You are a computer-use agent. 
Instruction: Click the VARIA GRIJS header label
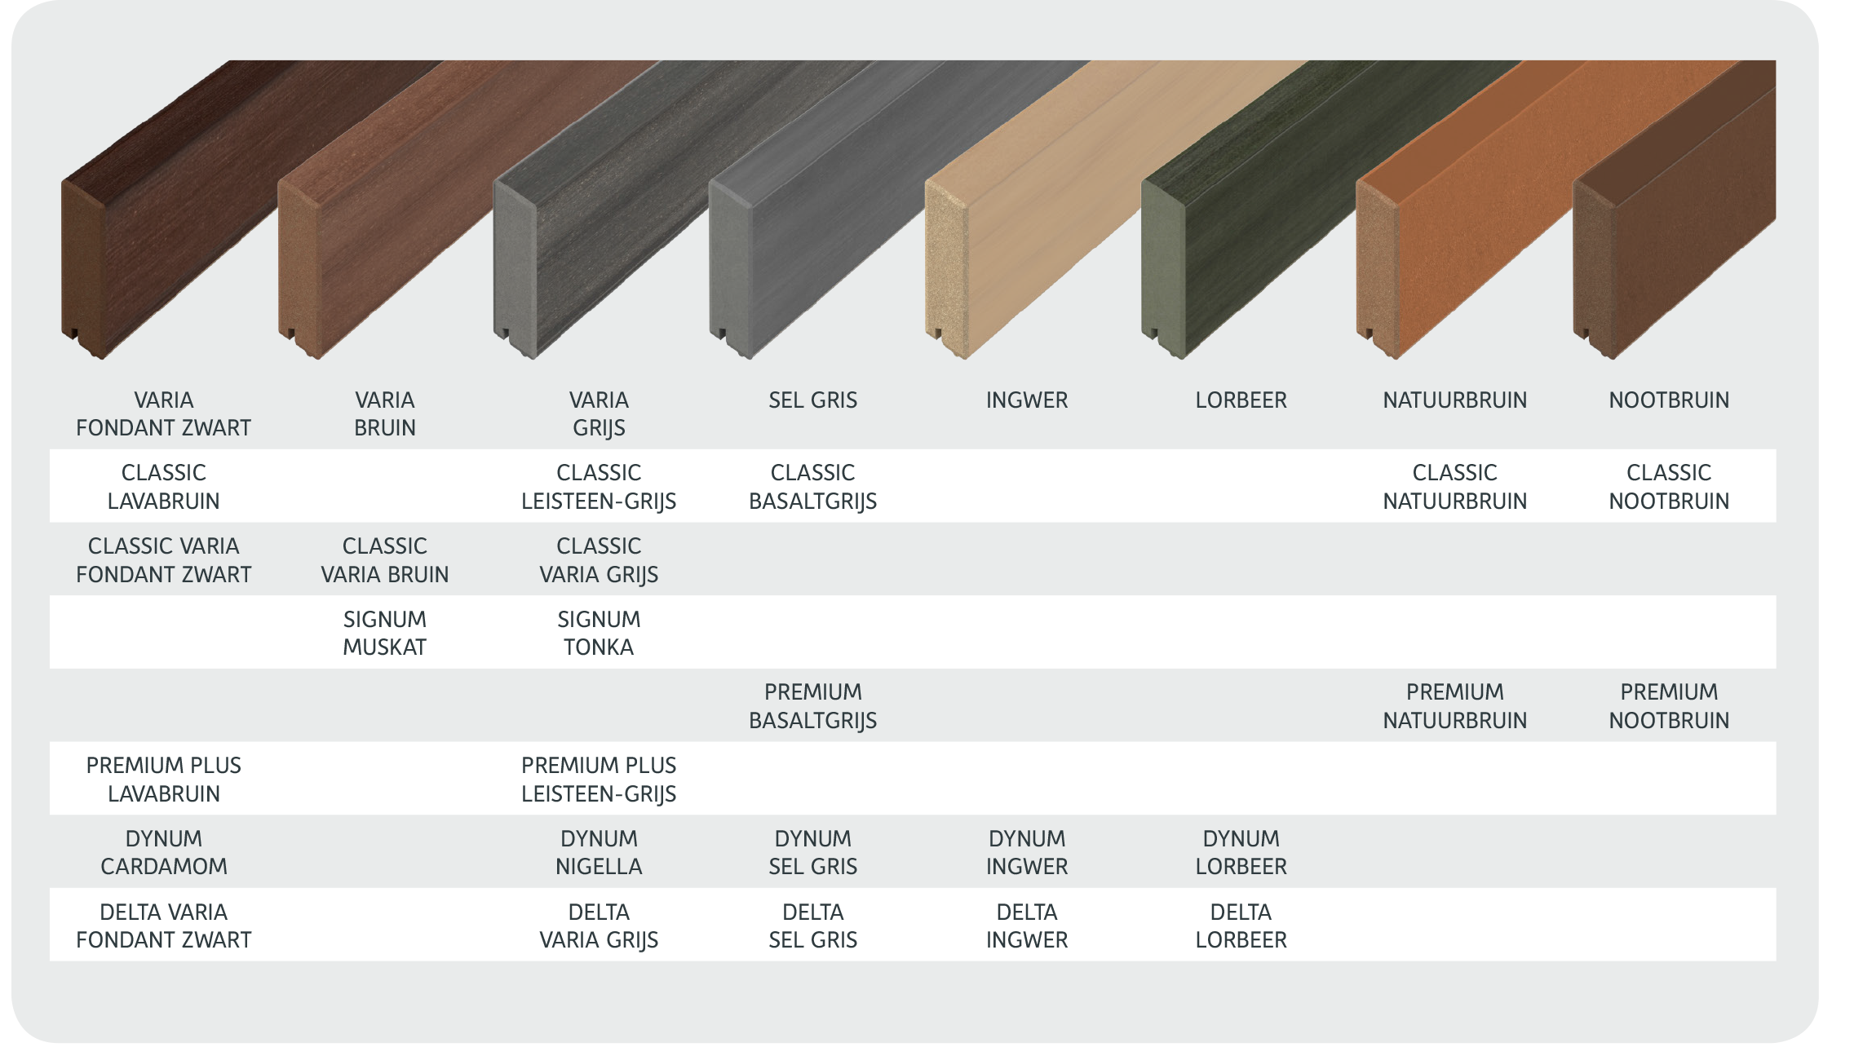(x=599, y=413)
